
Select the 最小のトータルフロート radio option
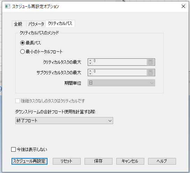(x=23, y=51)
